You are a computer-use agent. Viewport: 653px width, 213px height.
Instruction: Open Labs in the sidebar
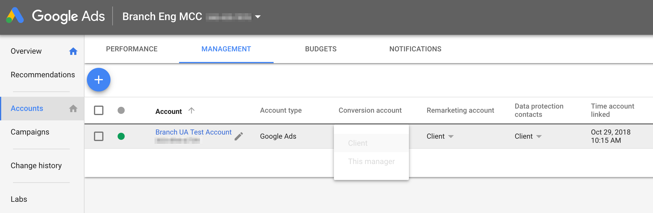coord(19,199)
